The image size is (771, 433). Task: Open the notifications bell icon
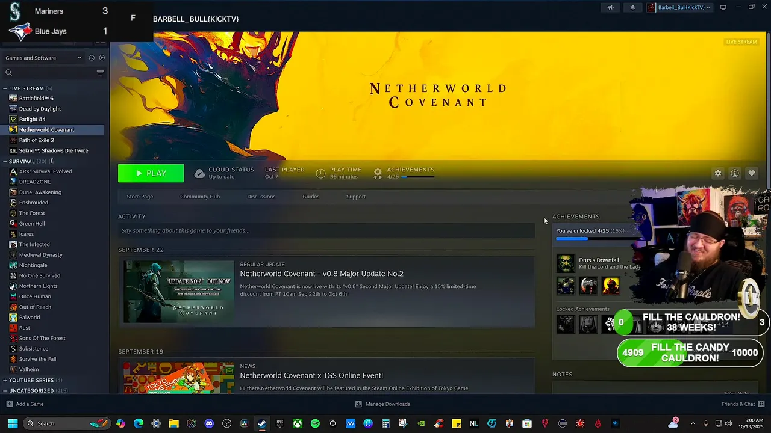point(632,7)
